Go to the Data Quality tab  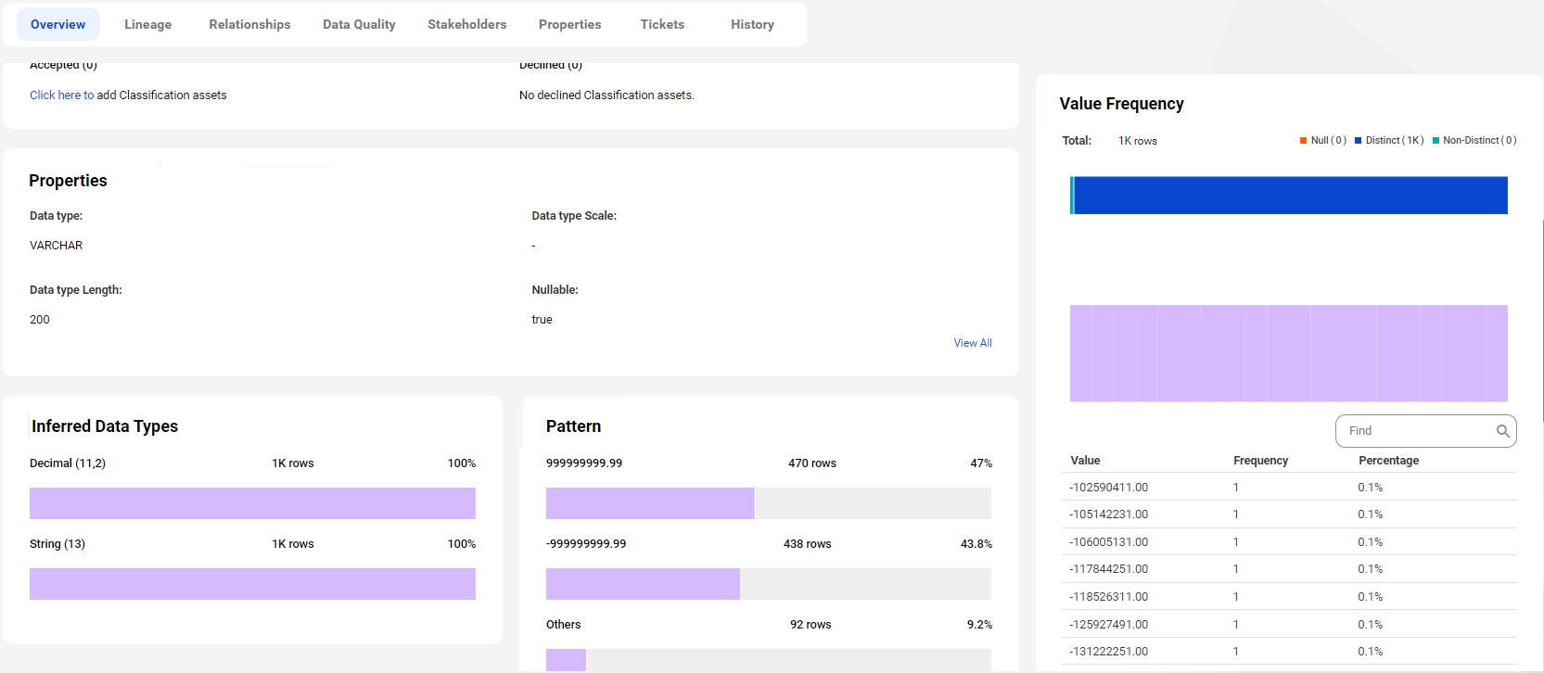tap(359, 24)
